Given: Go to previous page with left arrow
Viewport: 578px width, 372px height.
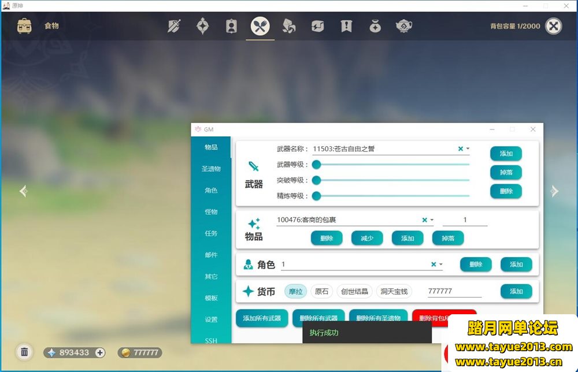Looking at the screenshot, I should coord(24,191).
